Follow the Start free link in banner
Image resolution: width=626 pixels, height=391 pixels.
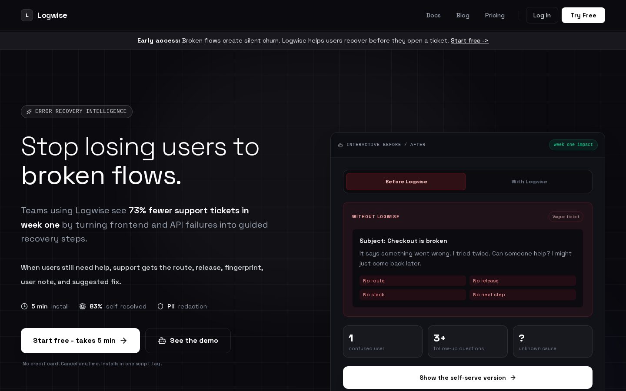(469, 40)
